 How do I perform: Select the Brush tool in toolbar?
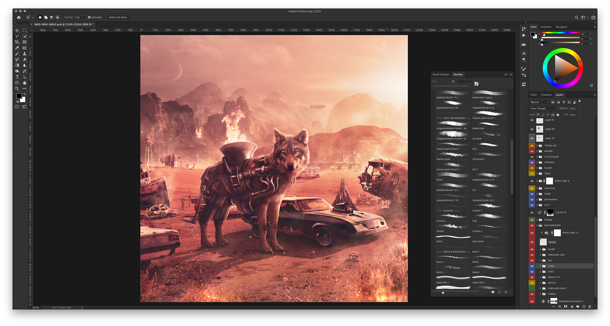(x=17, y=54)
